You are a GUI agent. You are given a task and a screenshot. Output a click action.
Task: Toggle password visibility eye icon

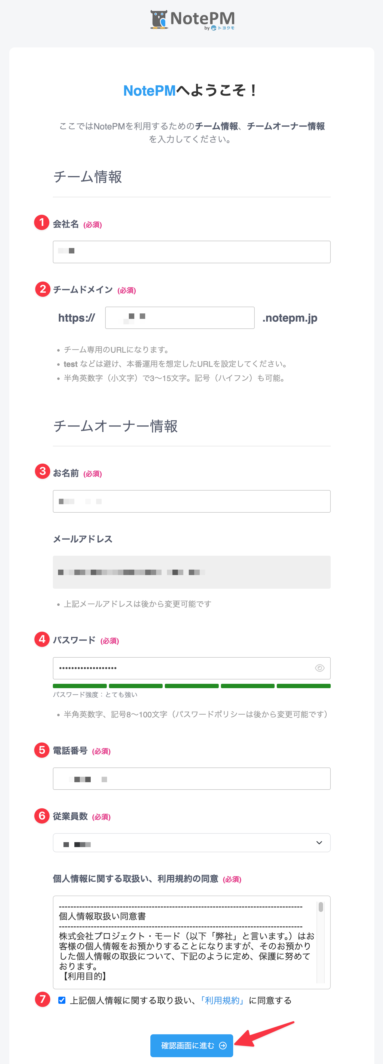coord(320,668)
